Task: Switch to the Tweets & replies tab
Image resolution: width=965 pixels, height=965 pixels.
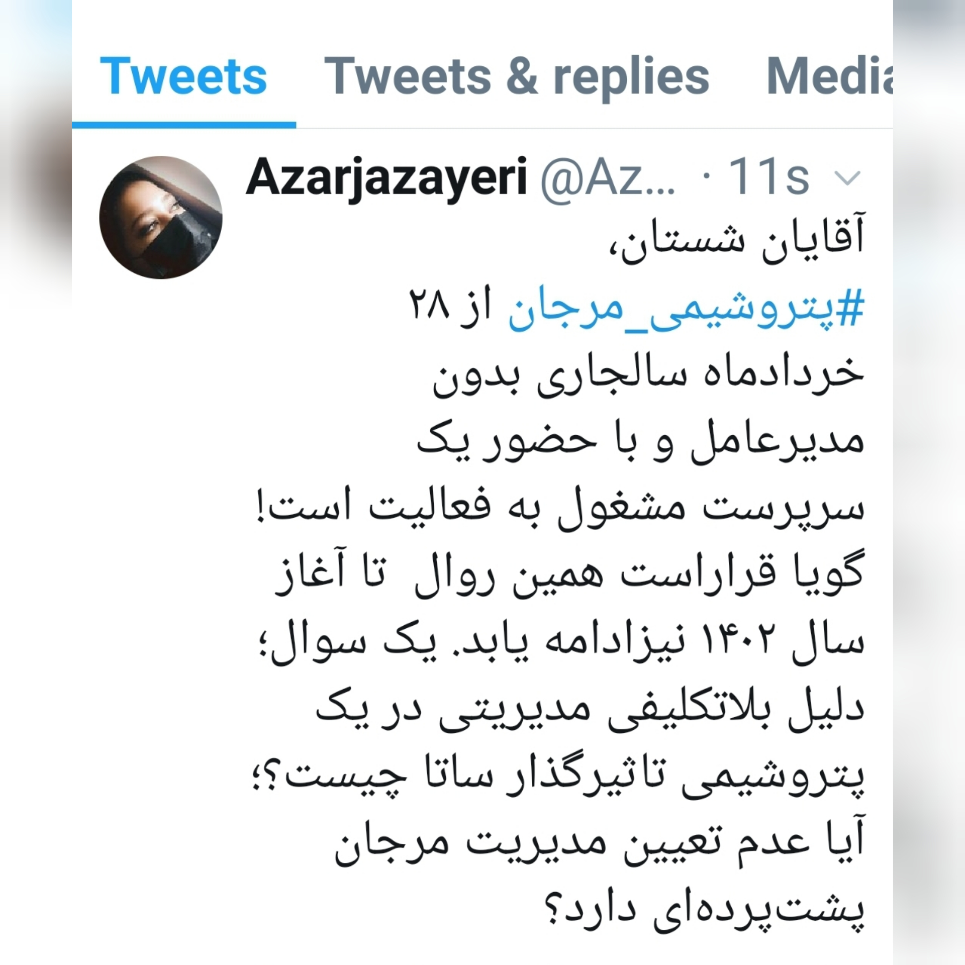Action: (x=517, y=76)
